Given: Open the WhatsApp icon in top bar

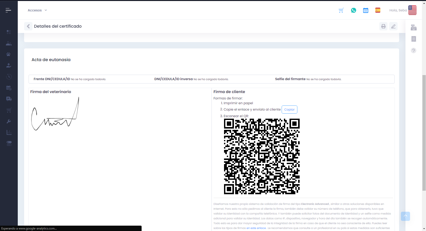Looking at the screenshot, I should 353,10.
